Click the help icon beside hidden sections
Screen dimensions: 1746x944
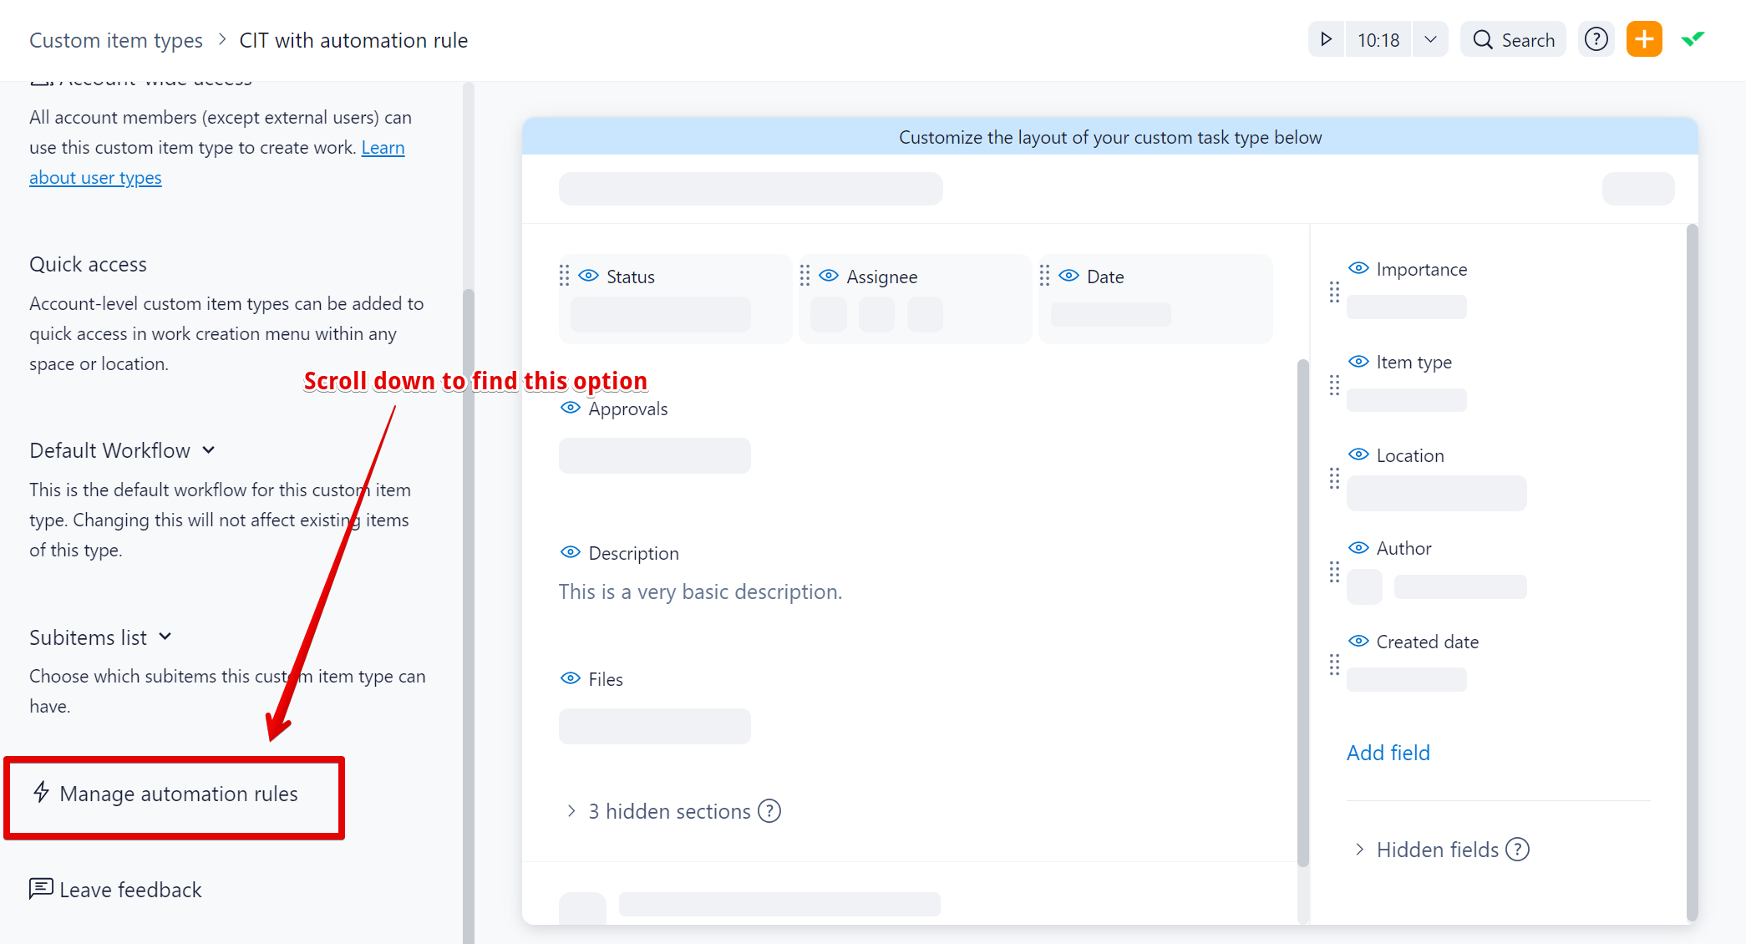[769, 811]
